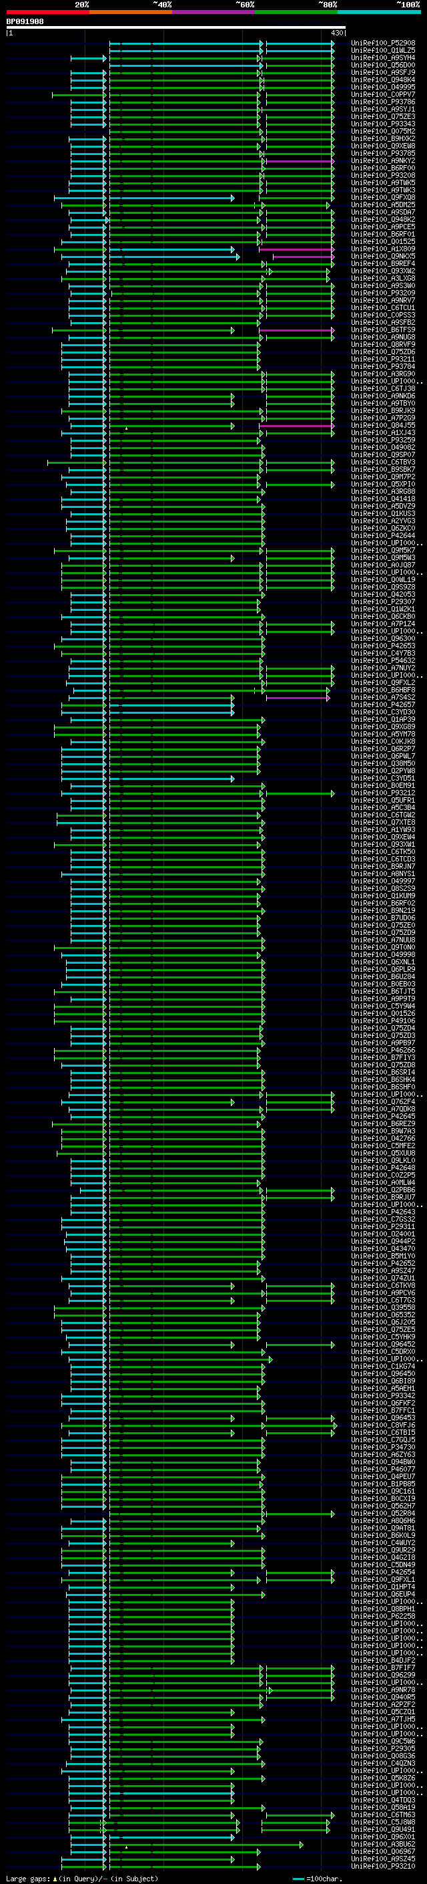This screenshot has height=1884, width=427.
Task: Click the UniRef100_C6TM63 label
Action: point(383,1814)
